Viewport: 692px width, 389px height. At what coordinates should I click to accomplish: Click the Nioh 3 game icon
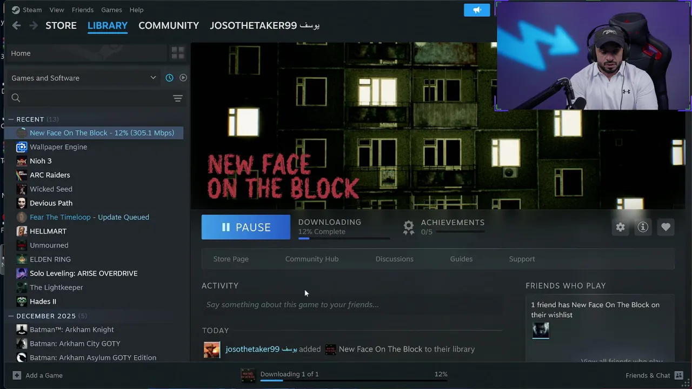[x=22, y=161]
